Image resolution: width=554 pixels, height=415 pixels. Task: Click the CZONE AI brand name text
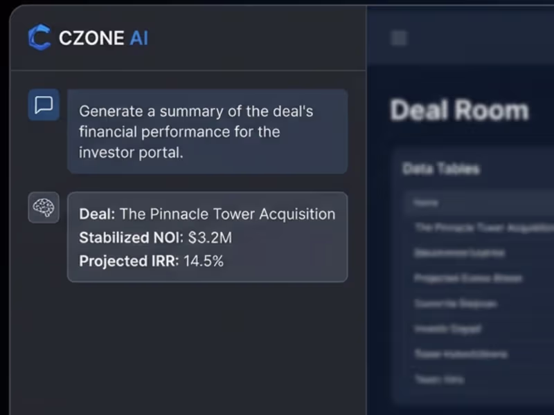click(103, 38)
